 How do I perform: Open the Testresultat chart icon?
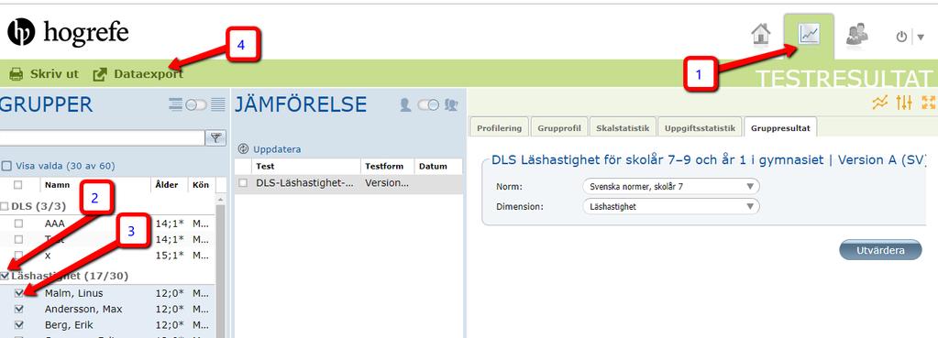click(x=809, y=35)
